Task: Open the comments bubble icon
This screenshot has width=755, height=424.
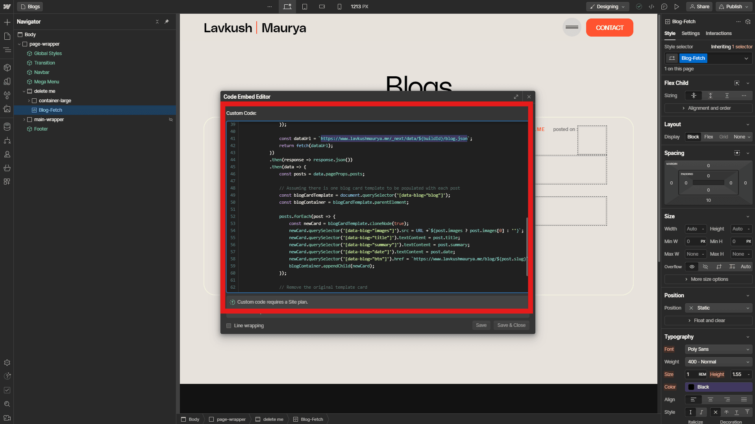Action: pyautogui.click(x=664, y=7)
